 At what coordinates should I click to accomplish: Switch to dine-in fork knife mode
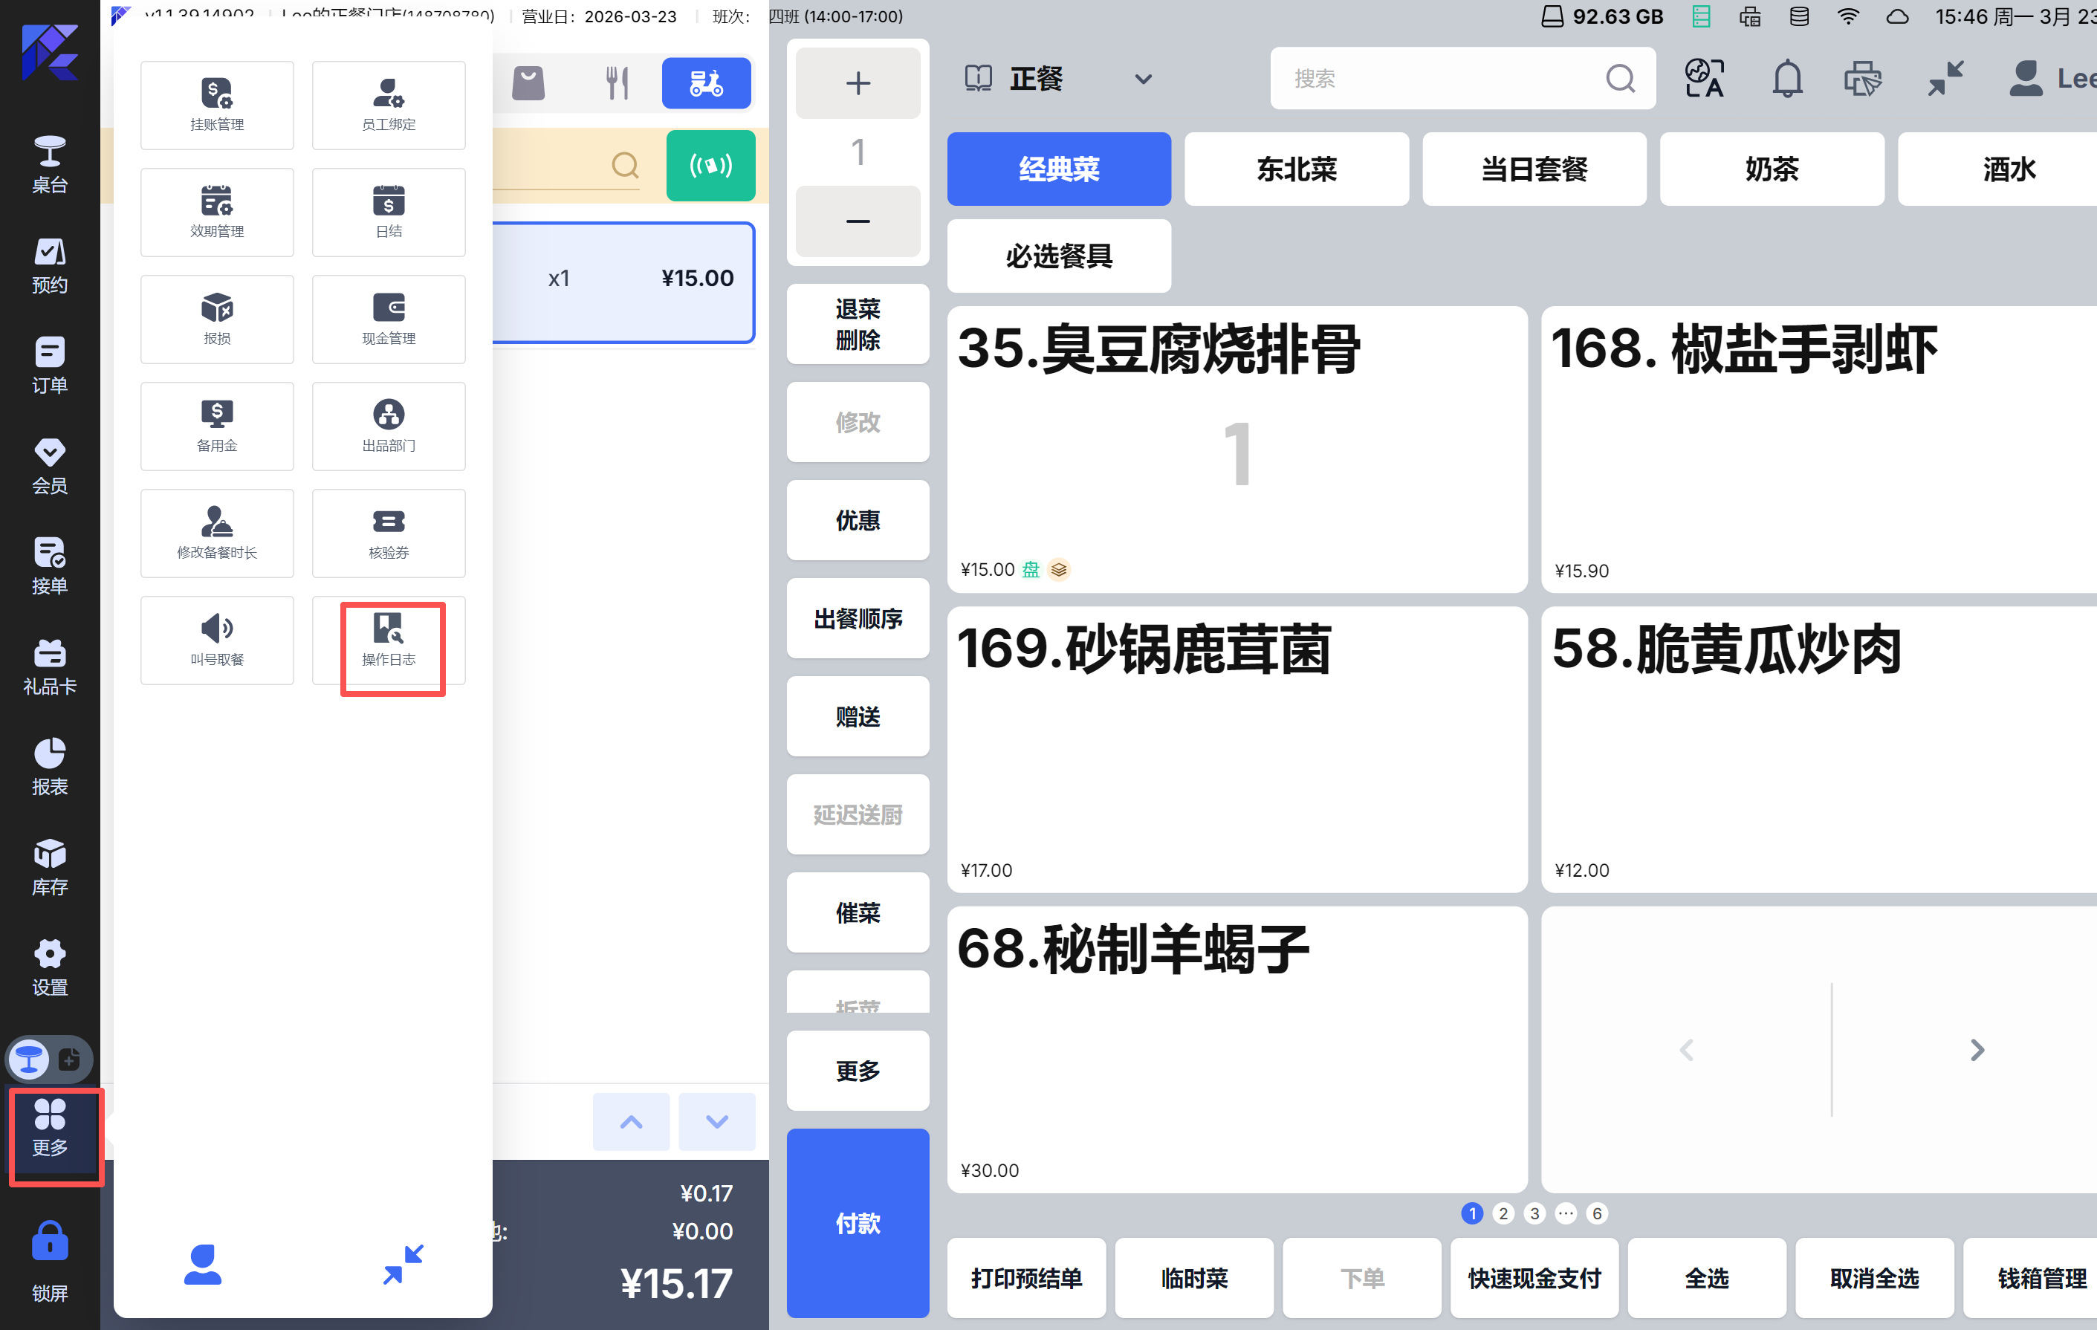coord(617,84)
